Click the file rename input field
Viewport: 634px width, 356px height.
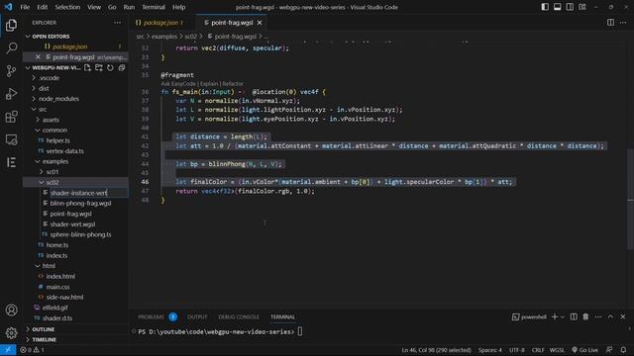point(88,193)
